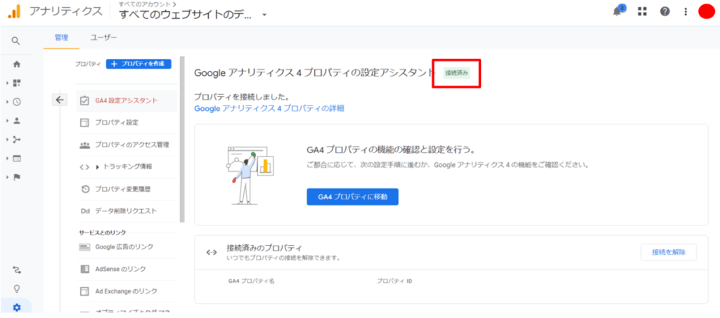Switch to the 管理 tab

[x=61, y=38]
